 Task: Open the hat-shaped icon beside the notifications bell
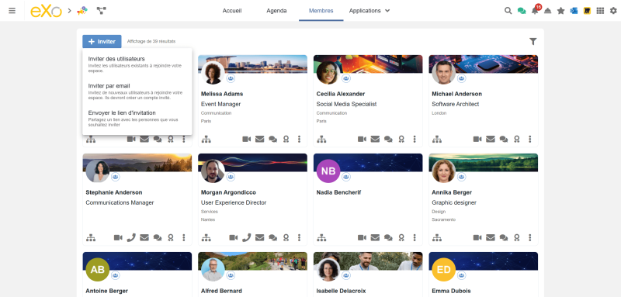pos(548,11)
